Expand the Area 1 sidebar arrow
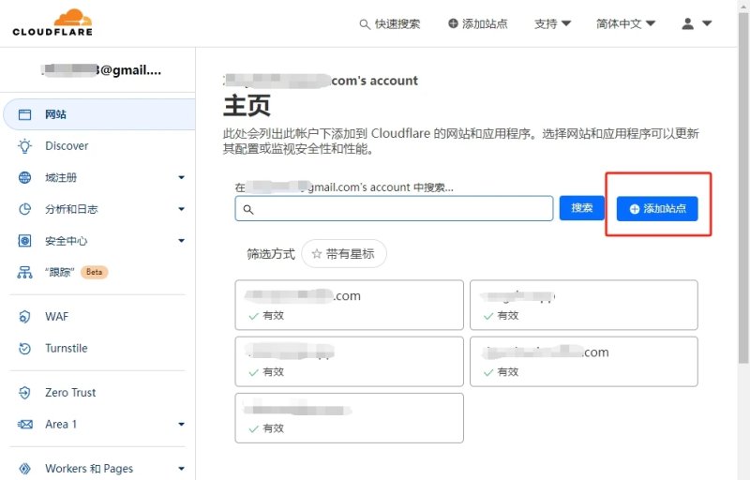Viewport: 750px width, 480px height. click(x=181, y=424)
